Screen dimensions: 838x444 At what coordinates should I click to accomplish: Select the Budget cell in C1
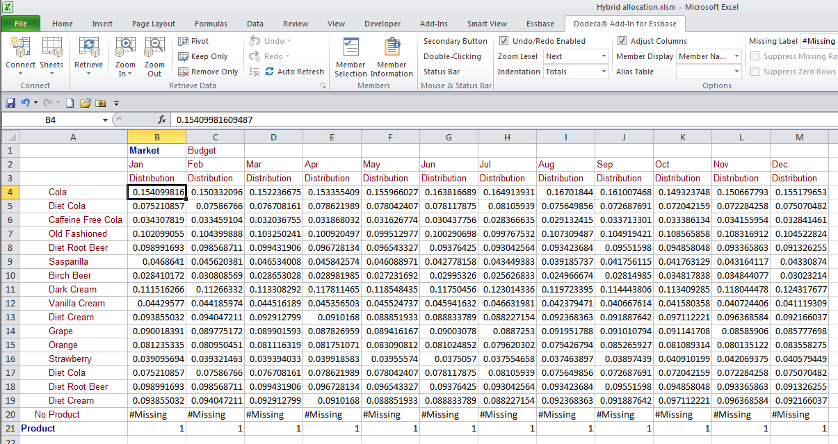pos(216,151)
